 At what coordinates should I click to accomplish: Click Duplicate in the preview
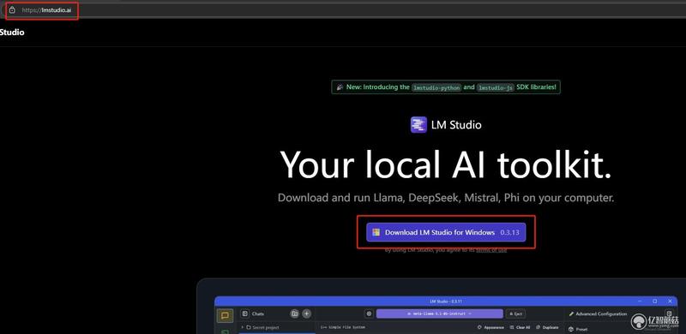pos(547,327)
